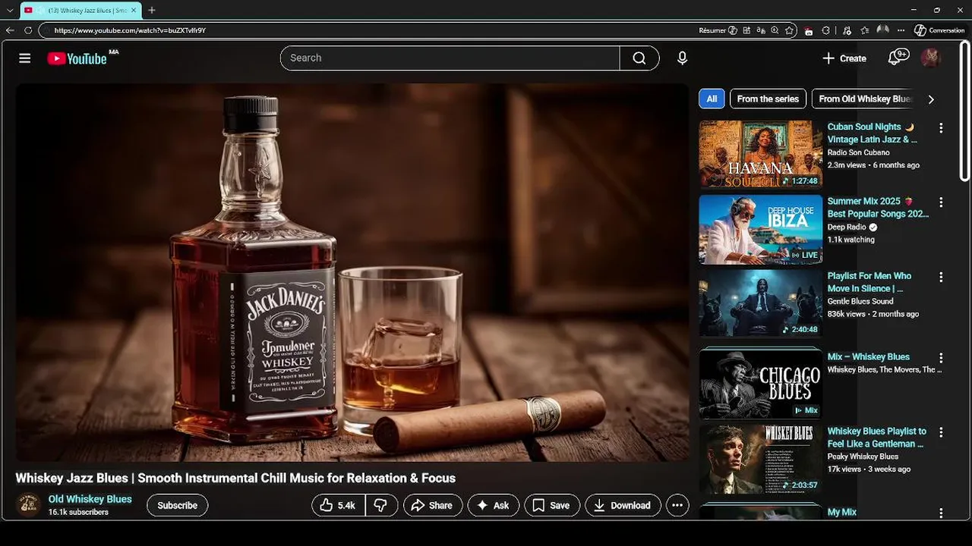Open options for Cuban Soul Nights video
Viewport: 972px width, 546px height.
point(941,128)
